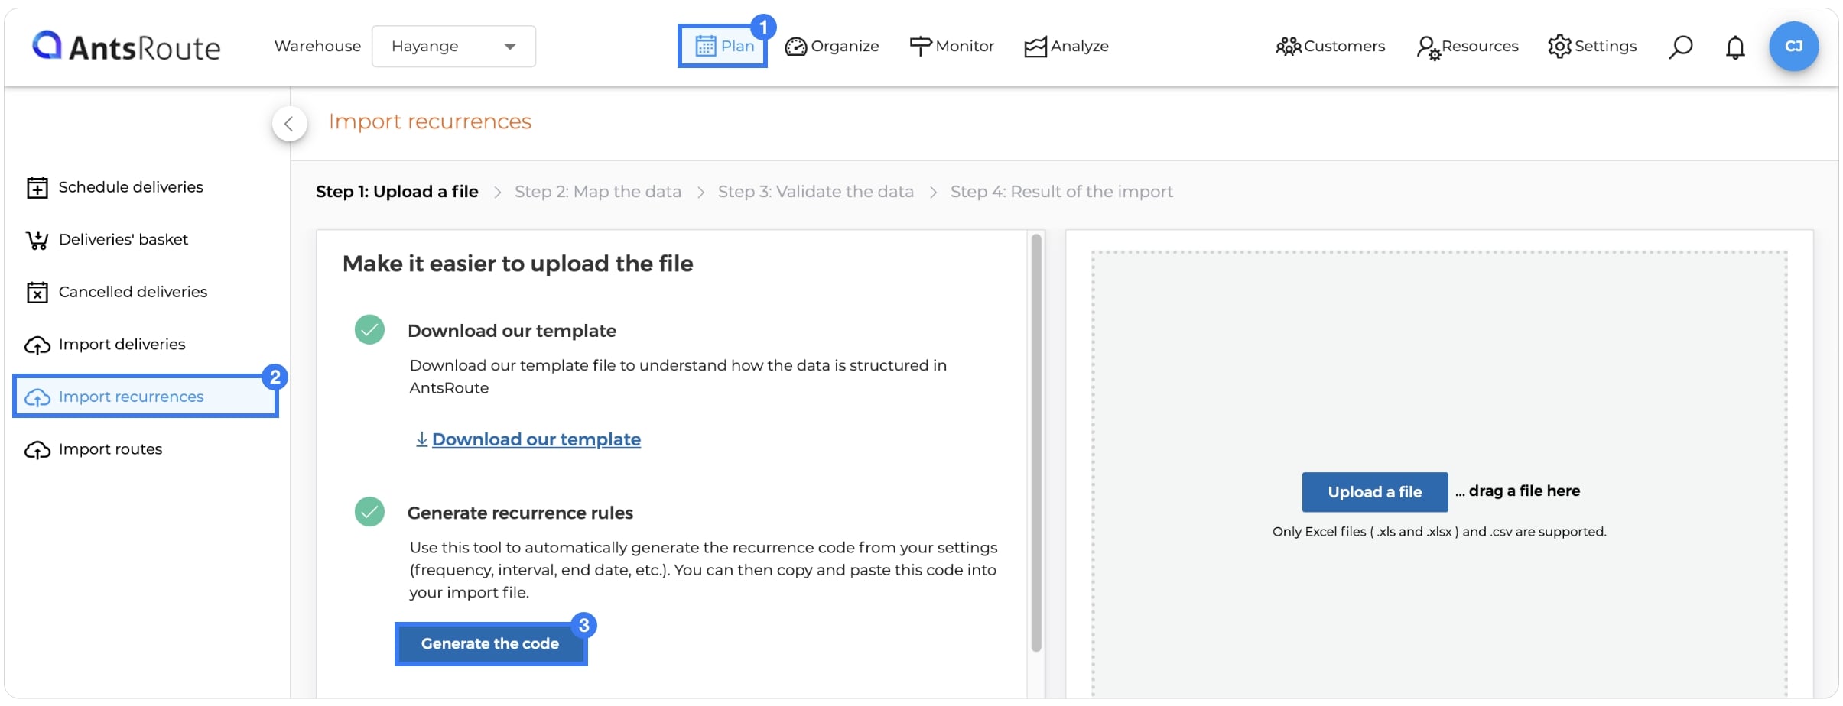1843x706 pixels.
Task: Click 'Make it easier to upload the file' heading
Action: 518,264
